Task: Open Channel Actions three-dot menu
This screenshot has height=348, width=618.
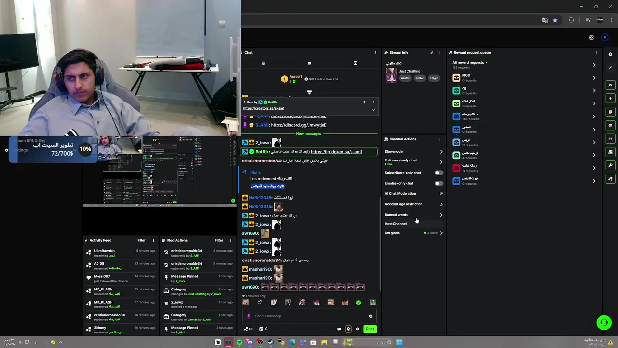Action: point(440,139)
